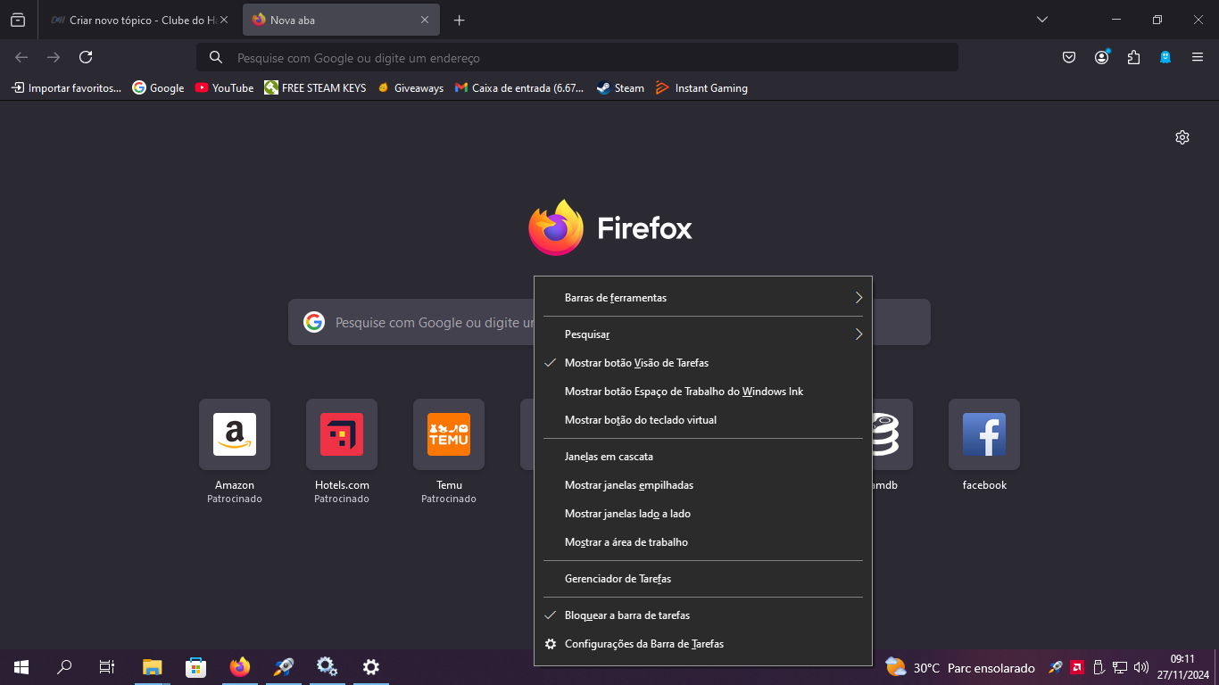Toggle Mostrar botão Visão de Tarefas
This screenshot has height=685, width=1219.
(703, 363)
